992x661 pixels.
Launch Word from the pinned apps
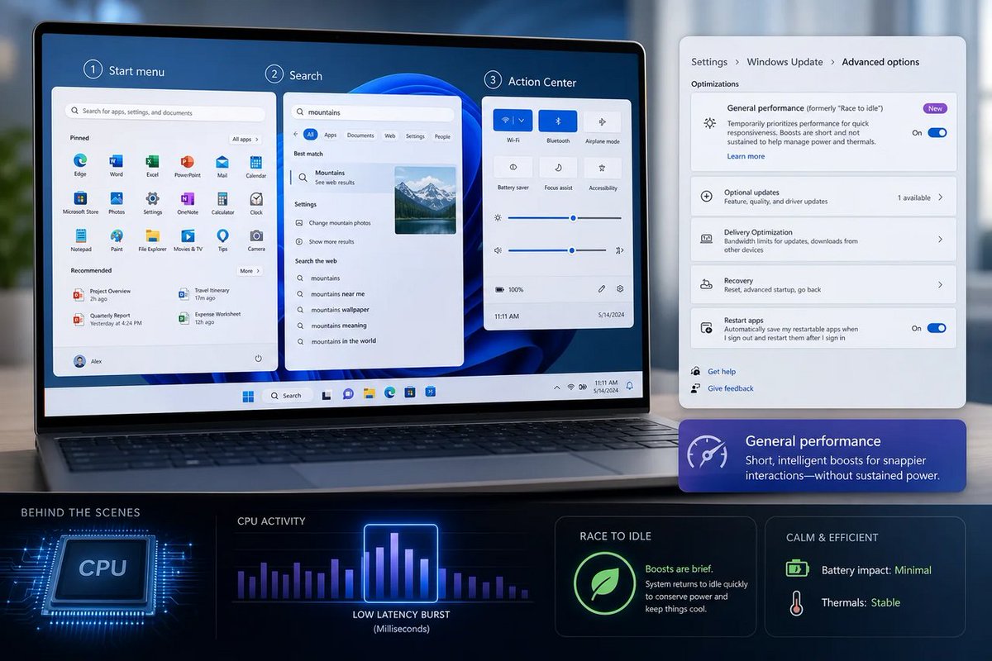click(x=116, y=160)
